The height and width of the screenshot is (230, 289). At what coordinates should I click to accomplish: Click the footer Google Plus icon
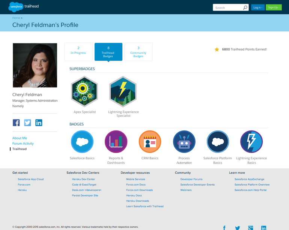point(251,228)
